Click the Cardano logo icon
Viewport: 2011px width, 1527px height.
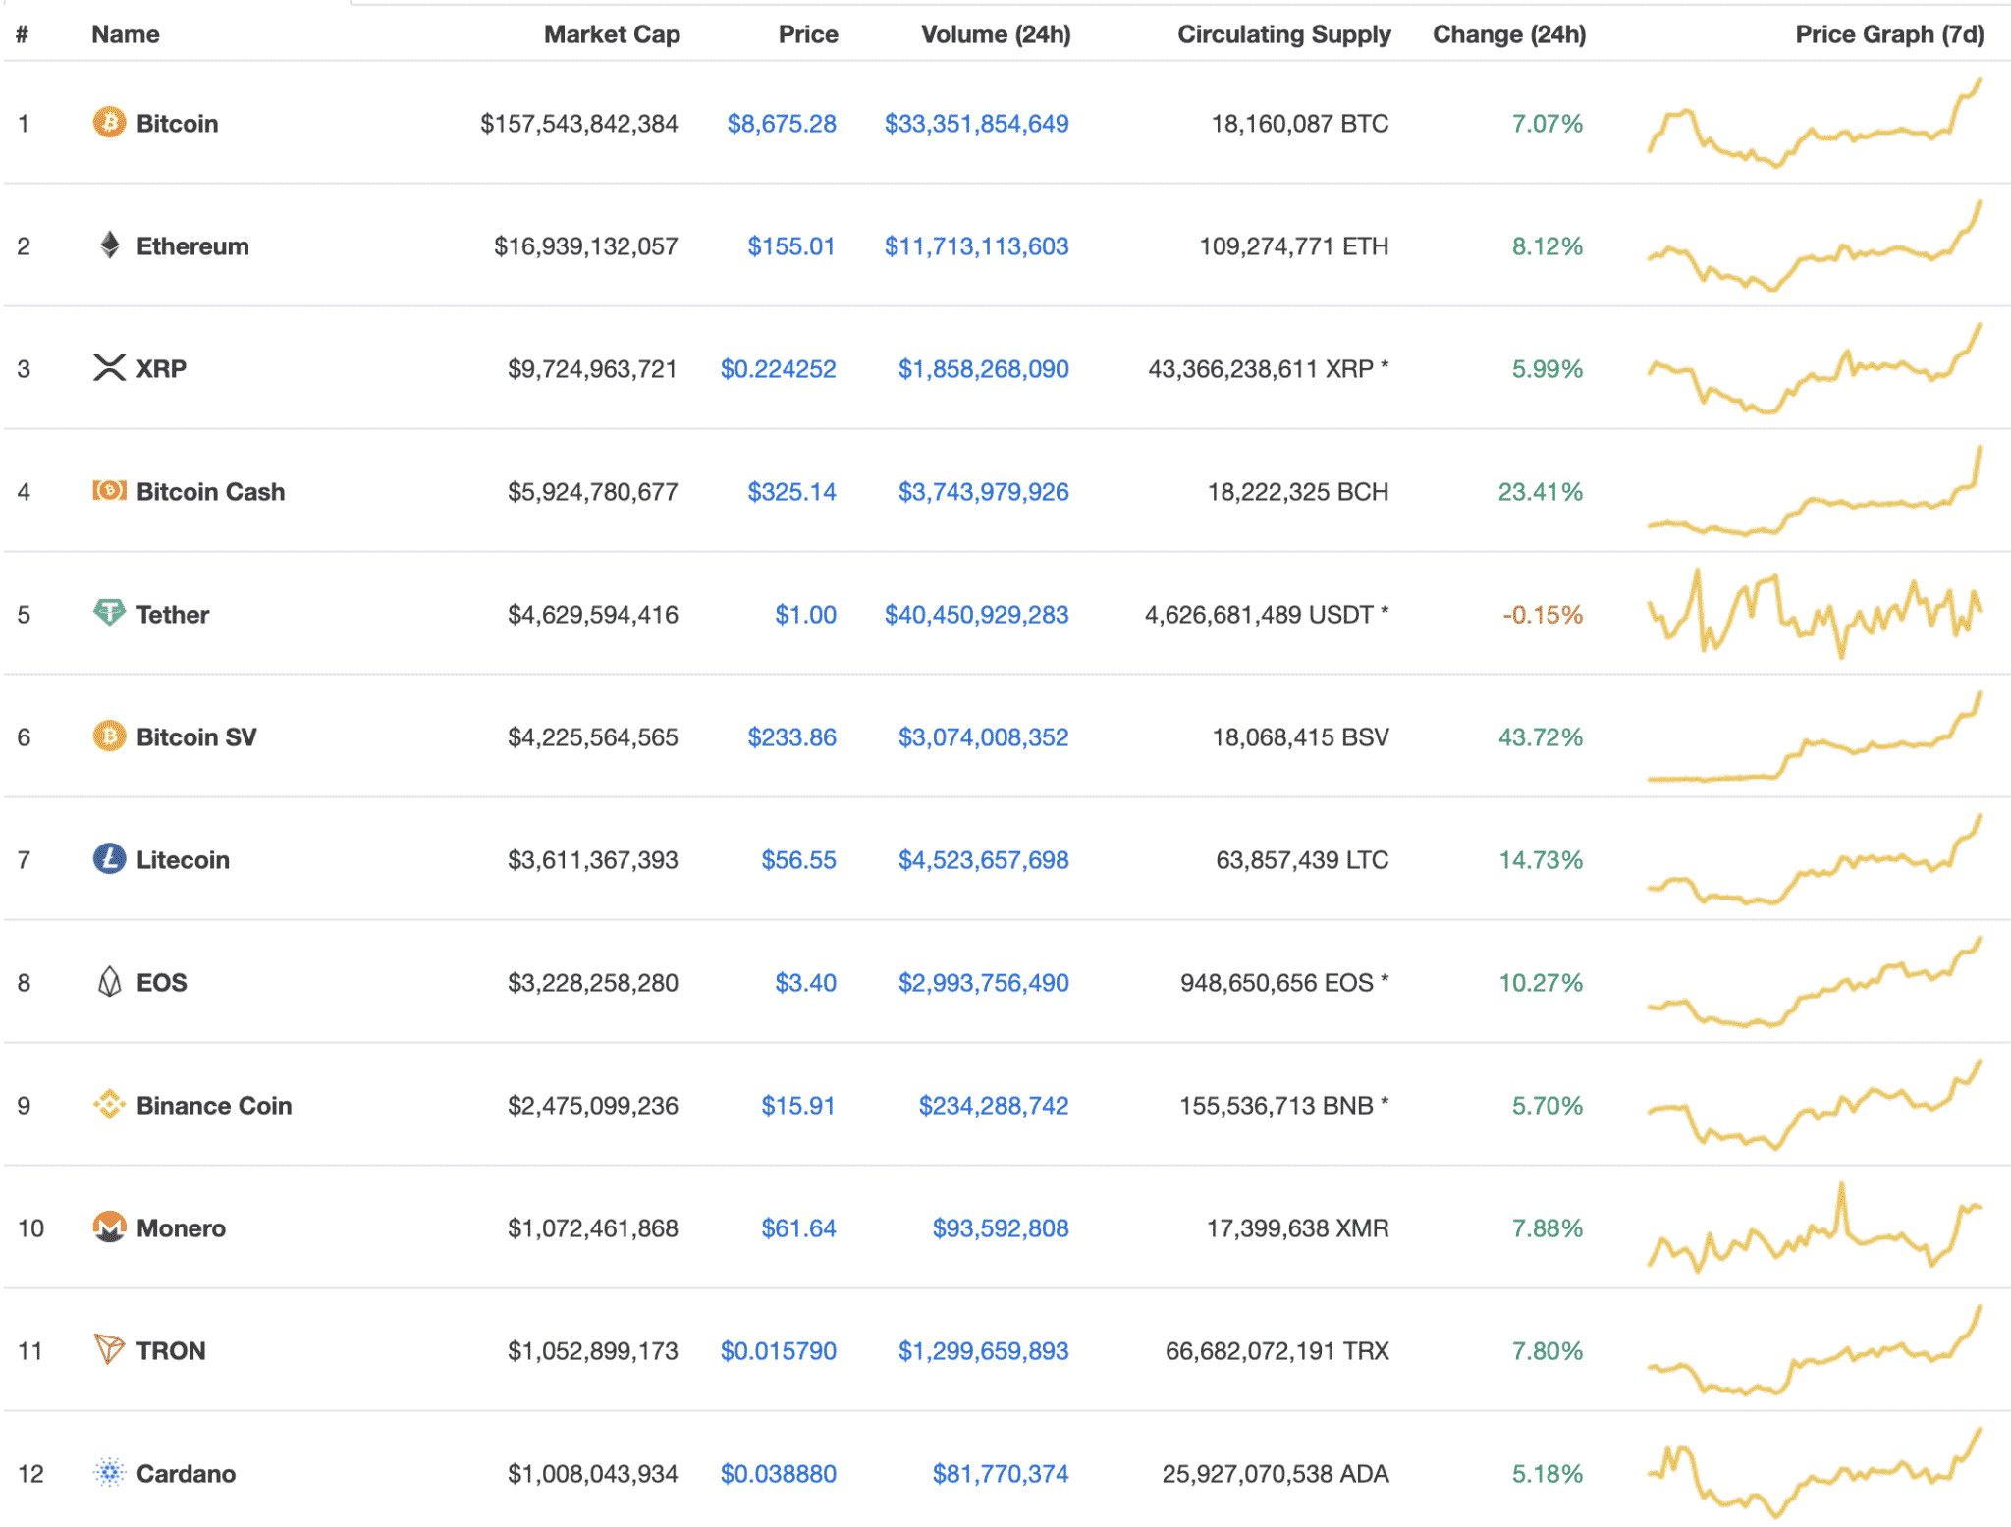click(109, 1472)
